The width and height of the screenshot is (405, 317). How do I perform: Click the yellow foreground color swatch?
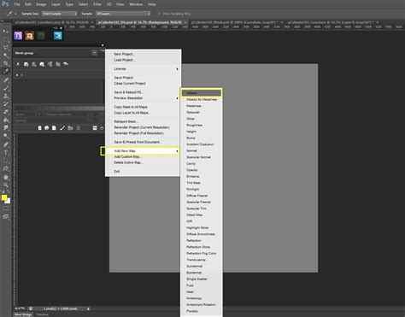tap(4, 197)
